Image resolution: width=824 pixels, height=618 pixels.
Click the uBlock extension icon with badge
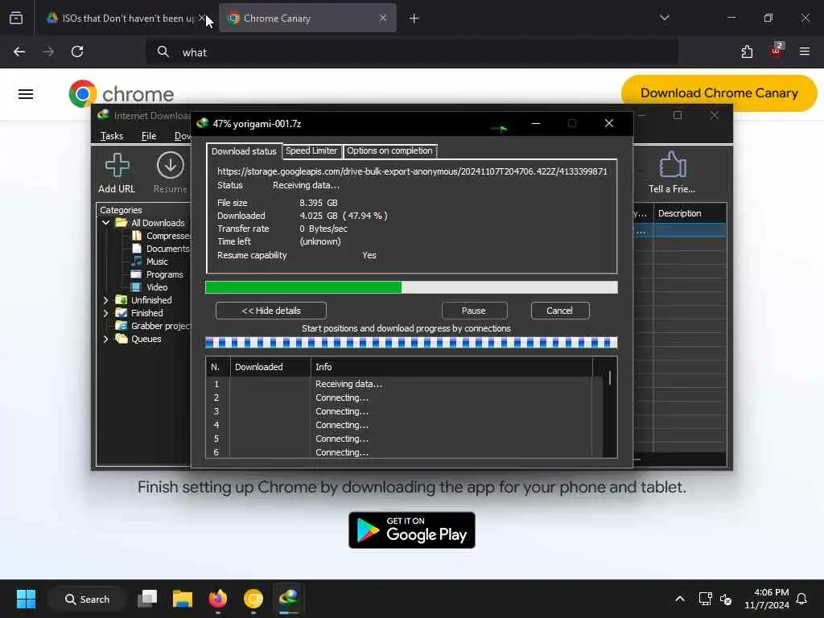[x=777, y=51]
